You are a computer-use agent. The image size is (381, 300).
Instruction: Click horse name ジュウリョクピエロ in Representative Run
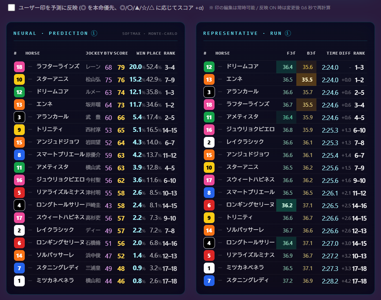[250, 129]
